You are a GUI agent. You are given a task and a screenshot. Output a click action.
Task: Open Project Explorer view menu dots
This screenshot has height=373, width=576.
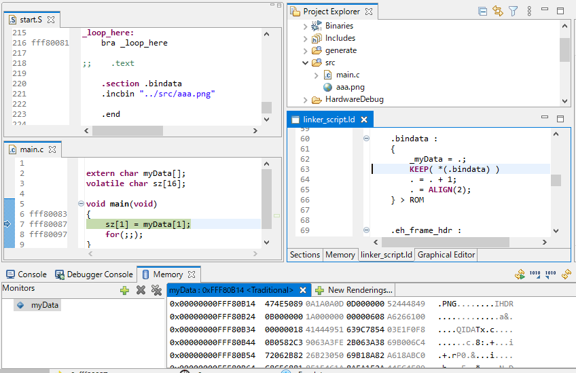529,11
